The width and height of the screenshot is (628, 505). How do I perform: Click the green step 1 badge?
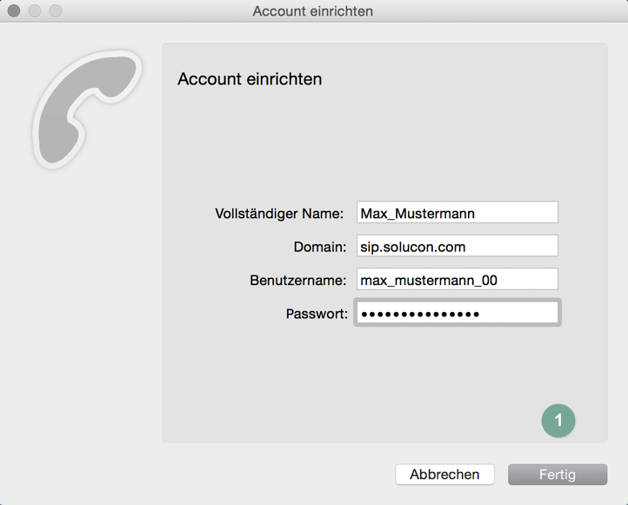tap(558, 420)
